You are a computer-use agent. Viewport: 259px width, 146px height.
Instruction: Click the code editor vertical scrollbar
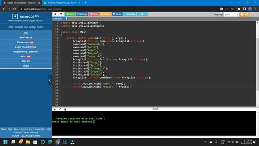(x=257, y=64)
